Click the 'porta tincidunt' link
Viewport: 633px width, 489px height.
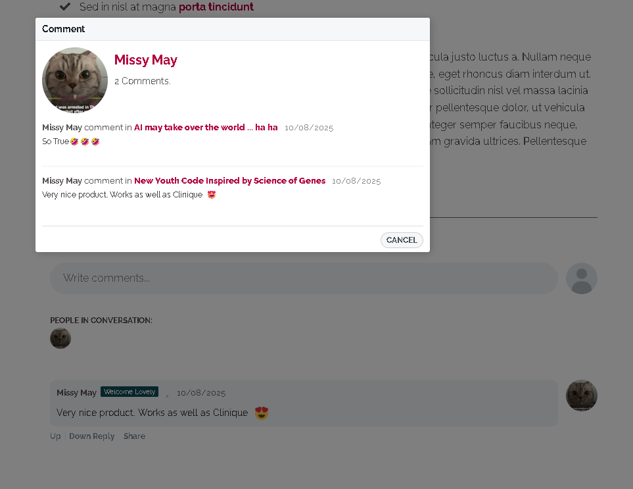(216, 7)
